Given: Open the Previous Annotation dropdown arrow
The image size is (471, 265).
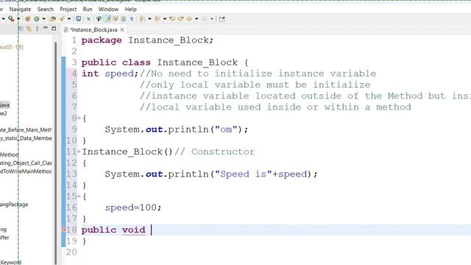Looking at the screenshot, I should coord(165,19).
